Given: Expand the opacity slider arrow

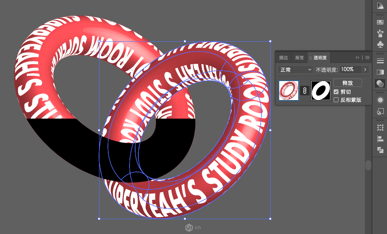Looking at the screenshot, I should tap(365, 70).
